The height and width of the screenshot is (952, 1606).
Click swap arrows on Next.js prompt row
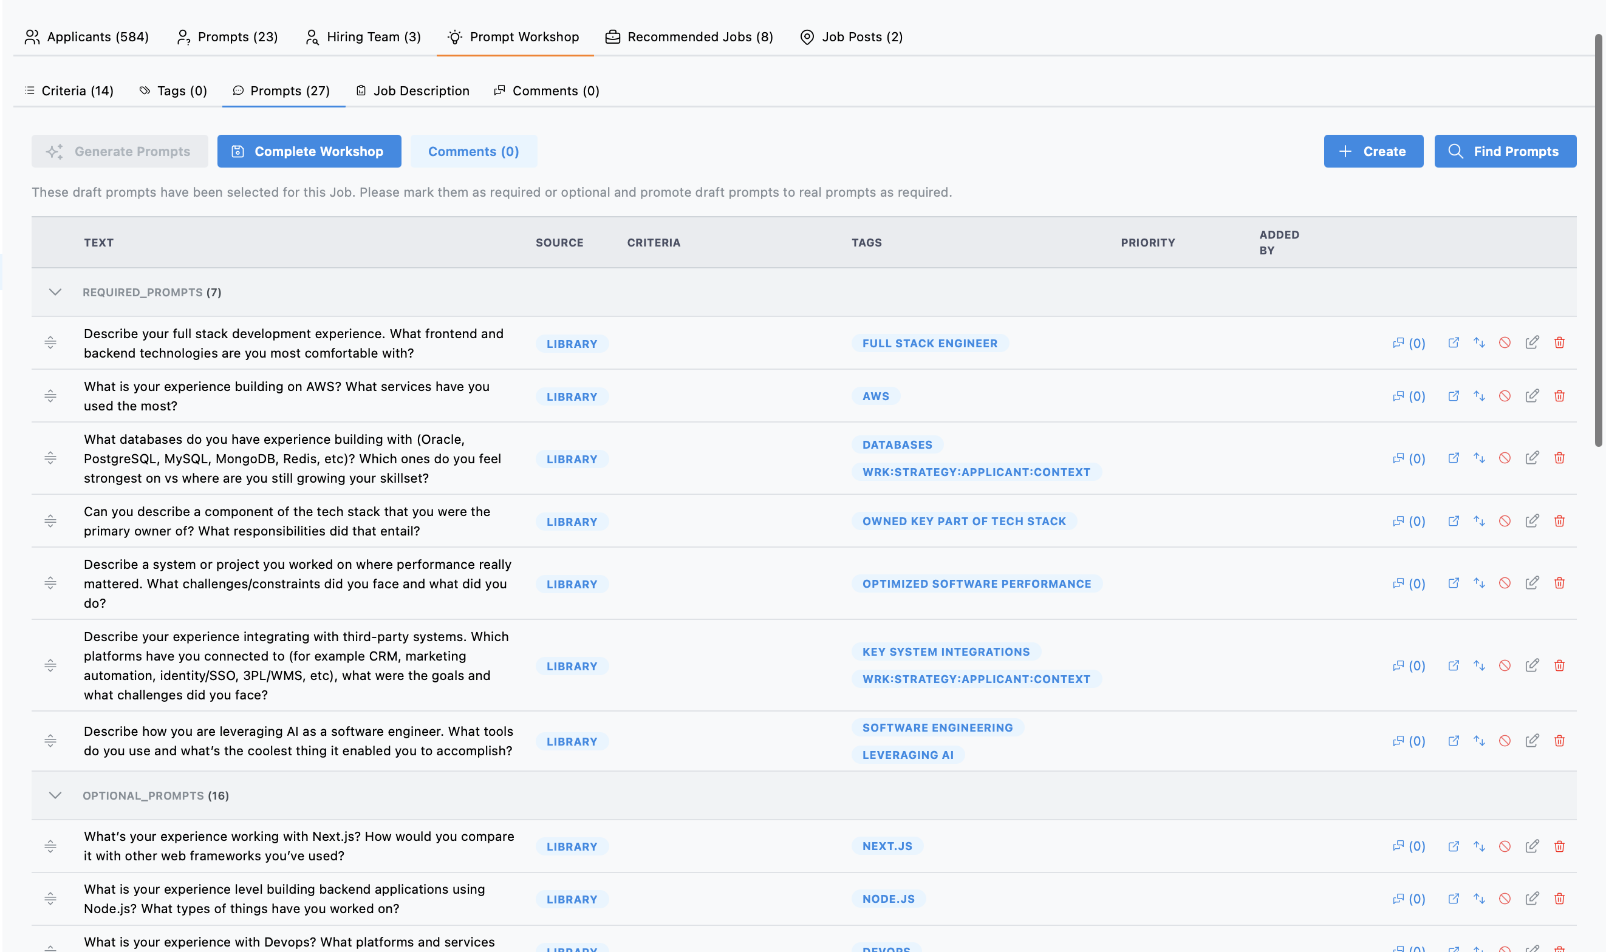coord(1479,846)
